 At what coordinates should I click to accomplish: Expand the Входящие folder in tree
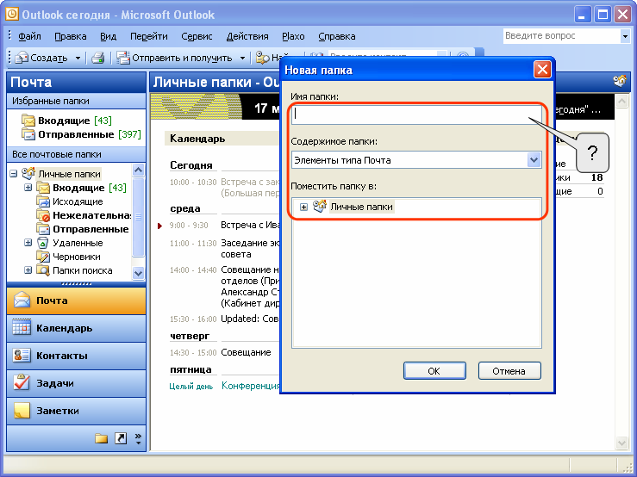[28, 188]
